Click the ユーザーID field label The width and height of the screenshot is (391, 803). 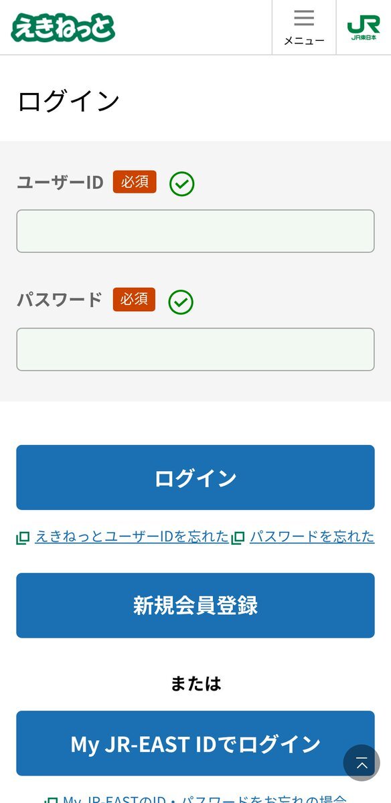60,182
